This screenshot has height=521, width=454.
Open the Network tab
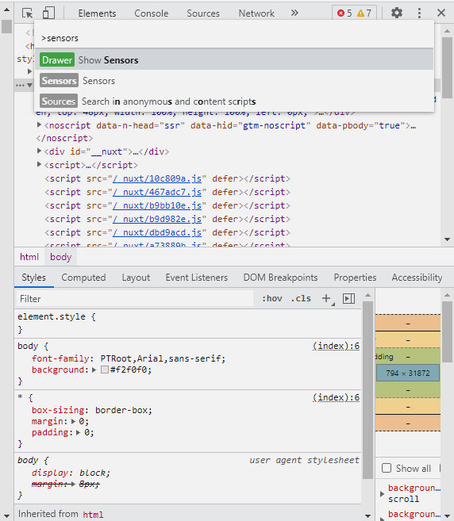click(x=256, y=13)
